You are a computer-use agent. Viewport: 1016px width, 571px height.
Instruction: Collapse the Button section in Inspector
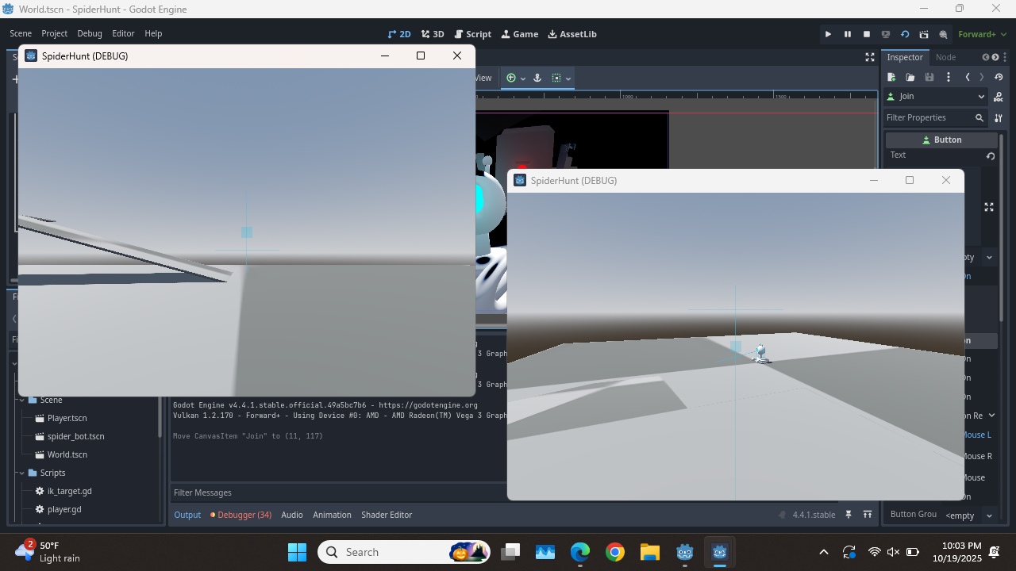(941, 140)
